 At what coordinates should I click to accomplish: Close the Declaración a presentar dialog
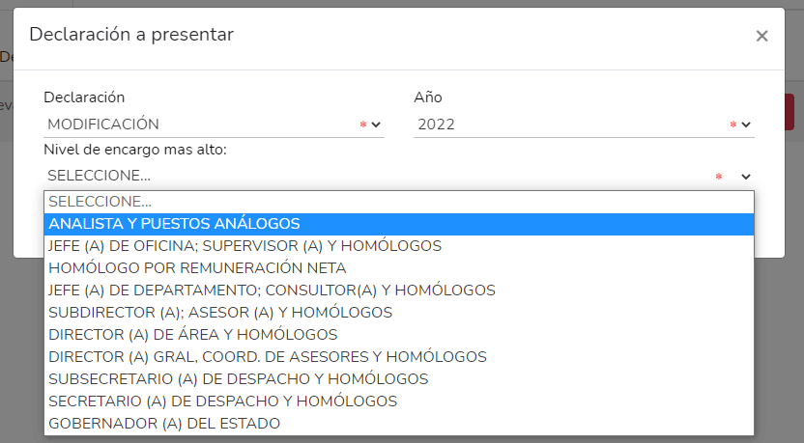point(761,37)
